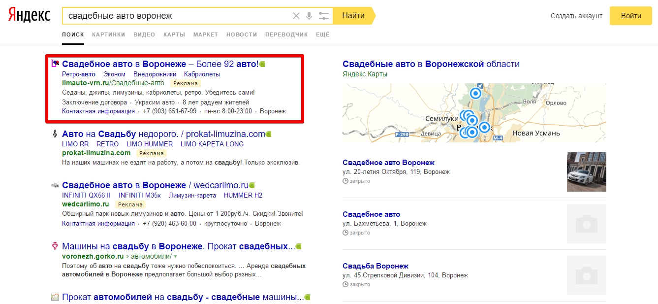
Task: Click the rightmost map pin on the map
Action: (484, 127)
